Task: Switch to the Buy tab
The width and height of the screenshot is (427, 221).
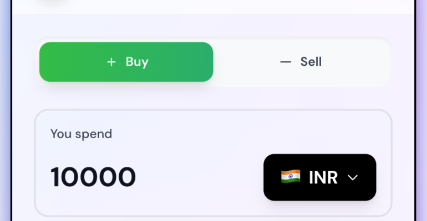Action: [126, 62]
